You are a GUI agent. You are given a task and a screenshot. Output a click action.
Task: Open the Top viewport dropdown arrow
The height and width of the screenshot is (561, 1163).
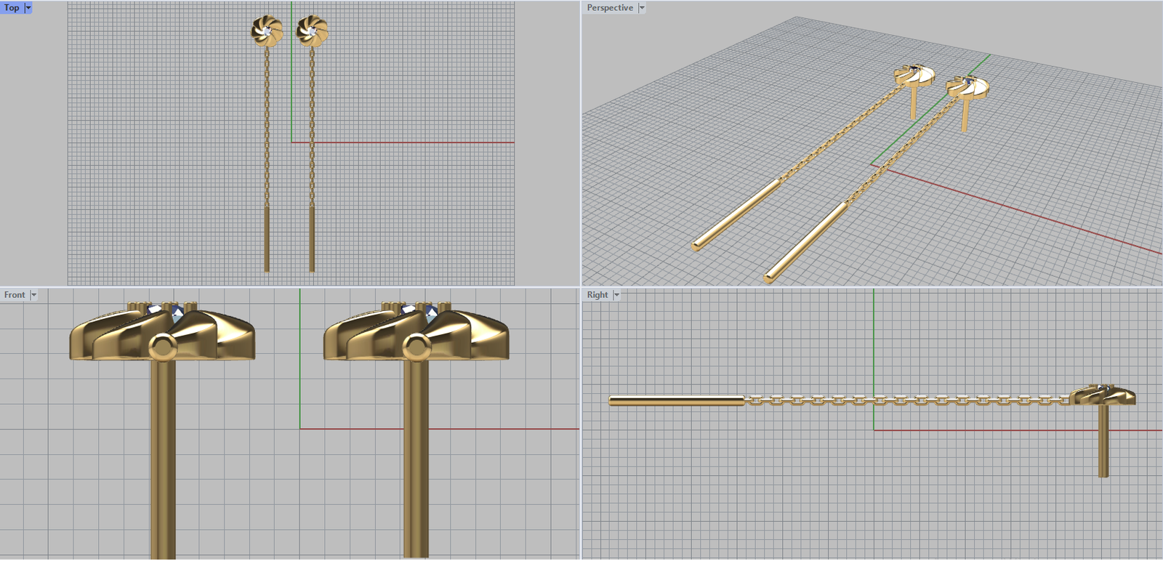pyautogui.click(x=28, y=8)
